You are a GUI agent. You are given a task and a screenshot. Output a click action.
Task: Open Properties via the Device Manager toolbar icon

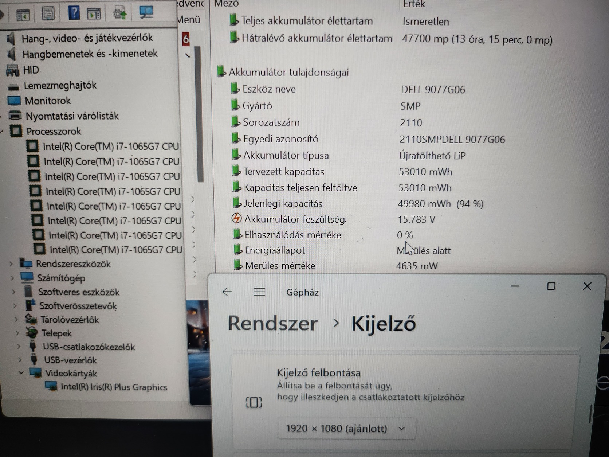48,14
